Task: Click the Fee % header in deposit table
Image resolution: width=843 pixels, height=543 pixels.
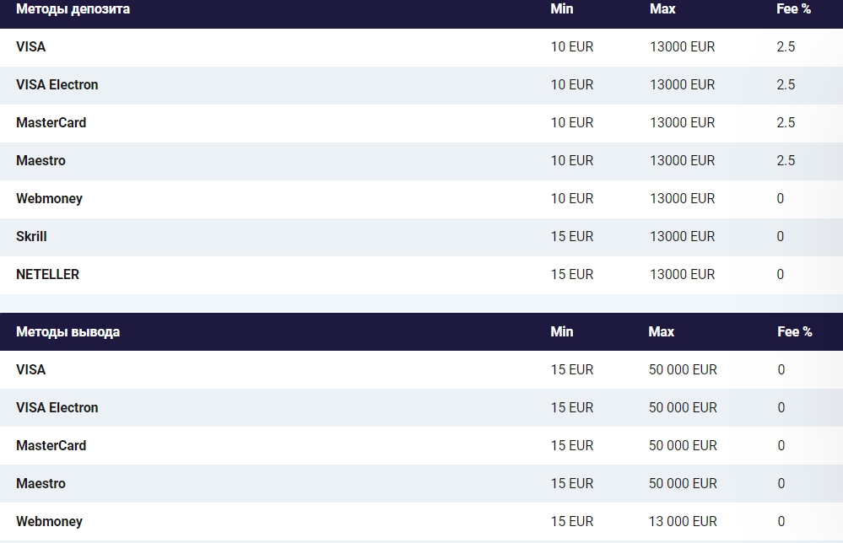Action: pos(793,9)
